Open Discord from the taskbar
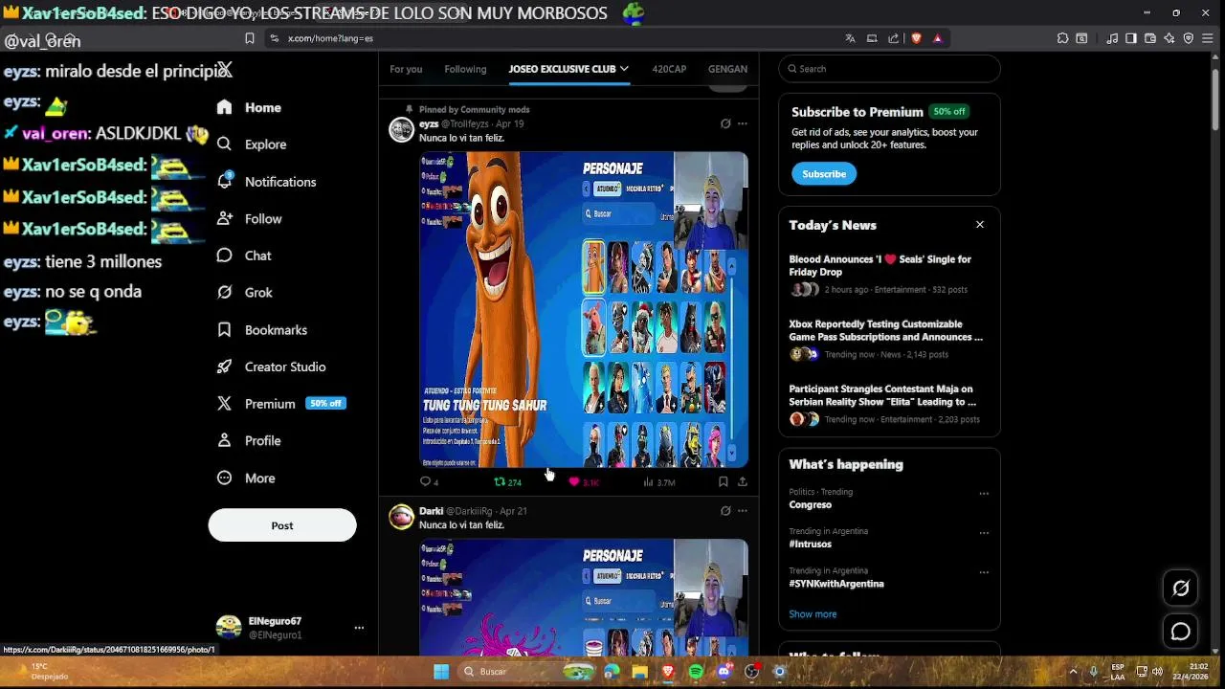 [724, 672]
